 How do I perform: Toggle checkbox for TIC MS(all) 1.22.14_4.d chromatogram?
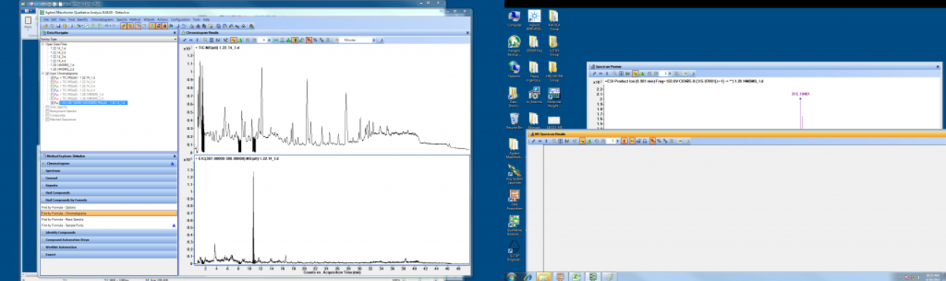click(x=52, y=90)
